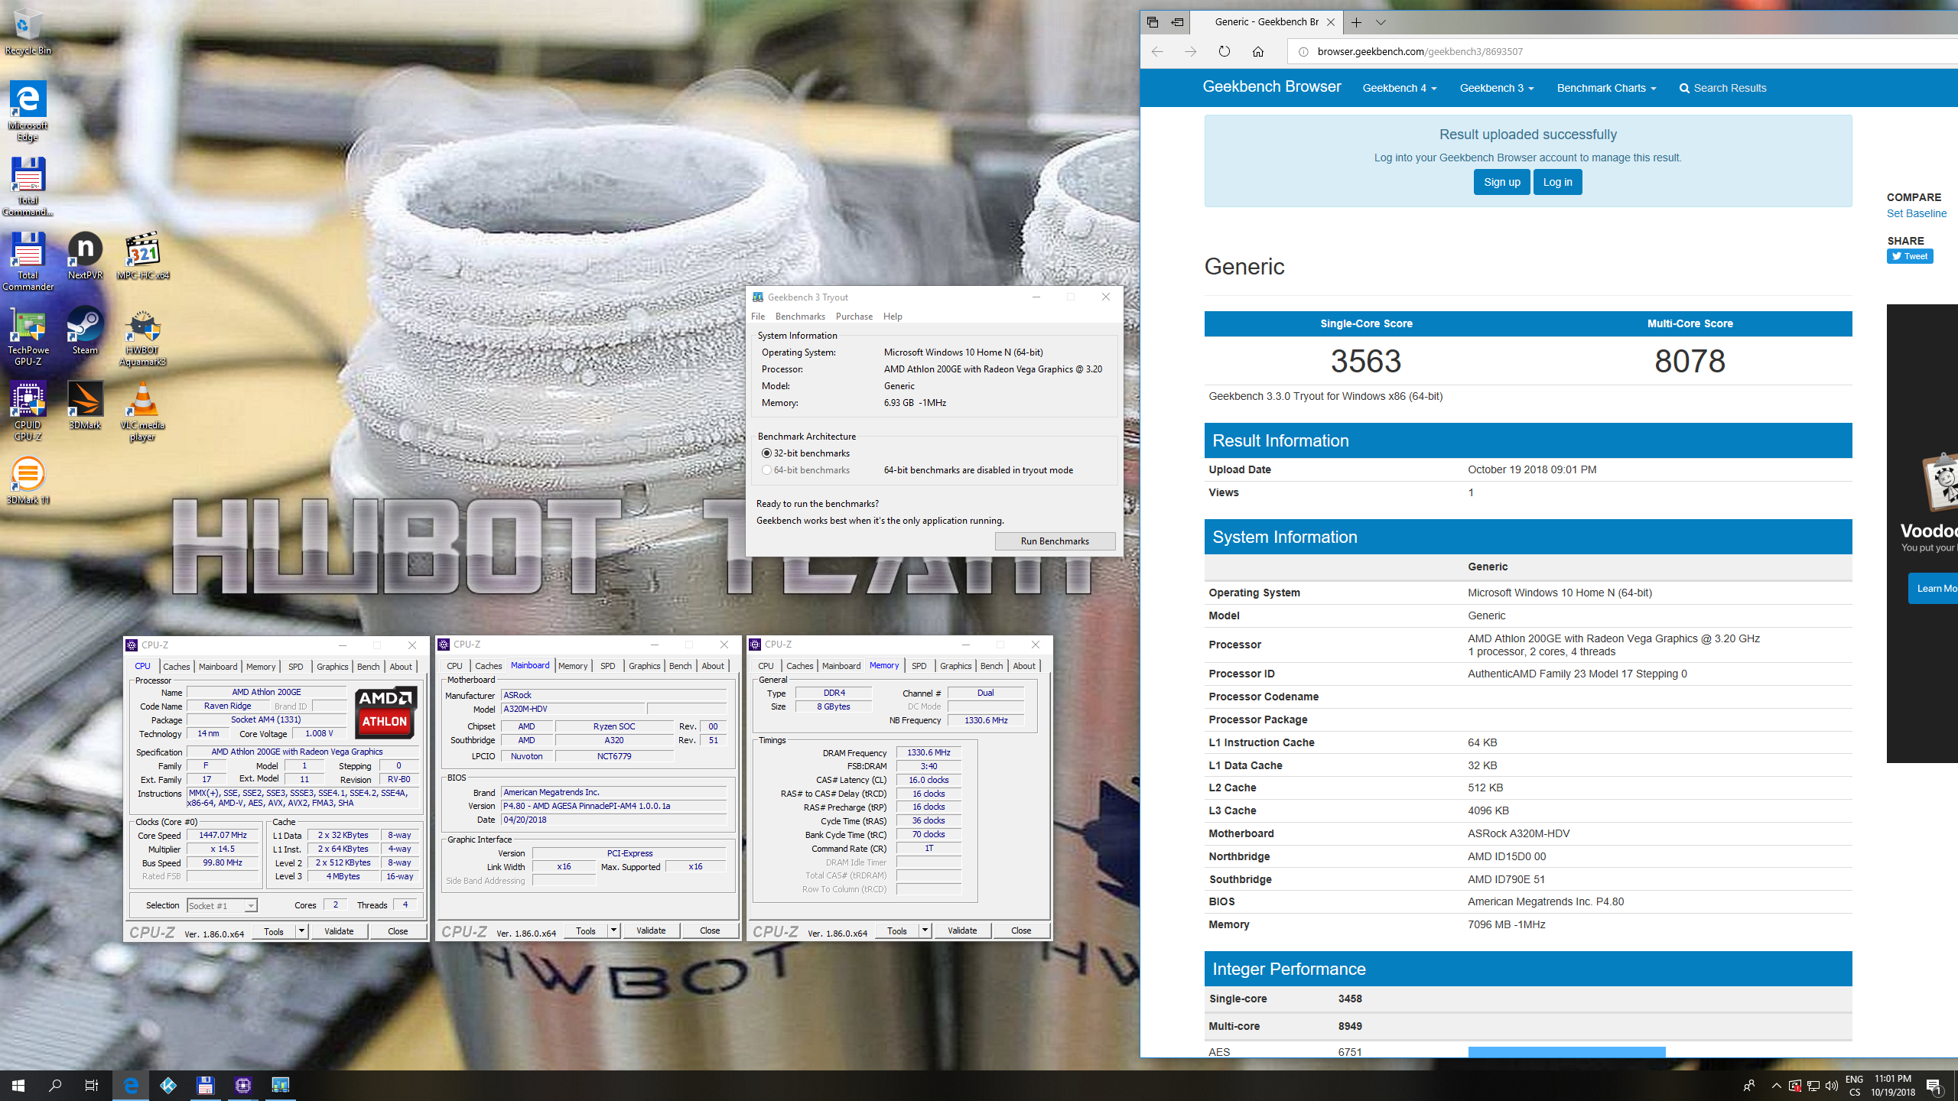Open the CPUID CPU-Z desktop icon
Viewport: 1958px width, 1101px height.
pyautogui.click(x=28, y=411)
